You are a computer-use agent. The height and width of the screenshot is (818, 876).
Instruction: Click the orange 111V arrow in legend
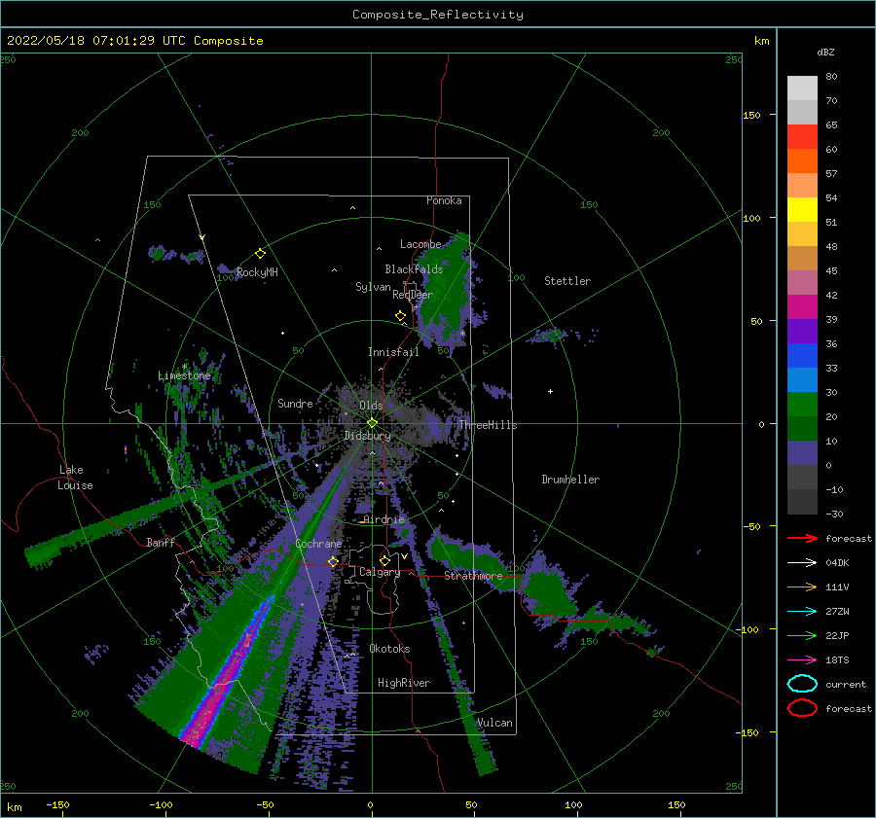802,587
